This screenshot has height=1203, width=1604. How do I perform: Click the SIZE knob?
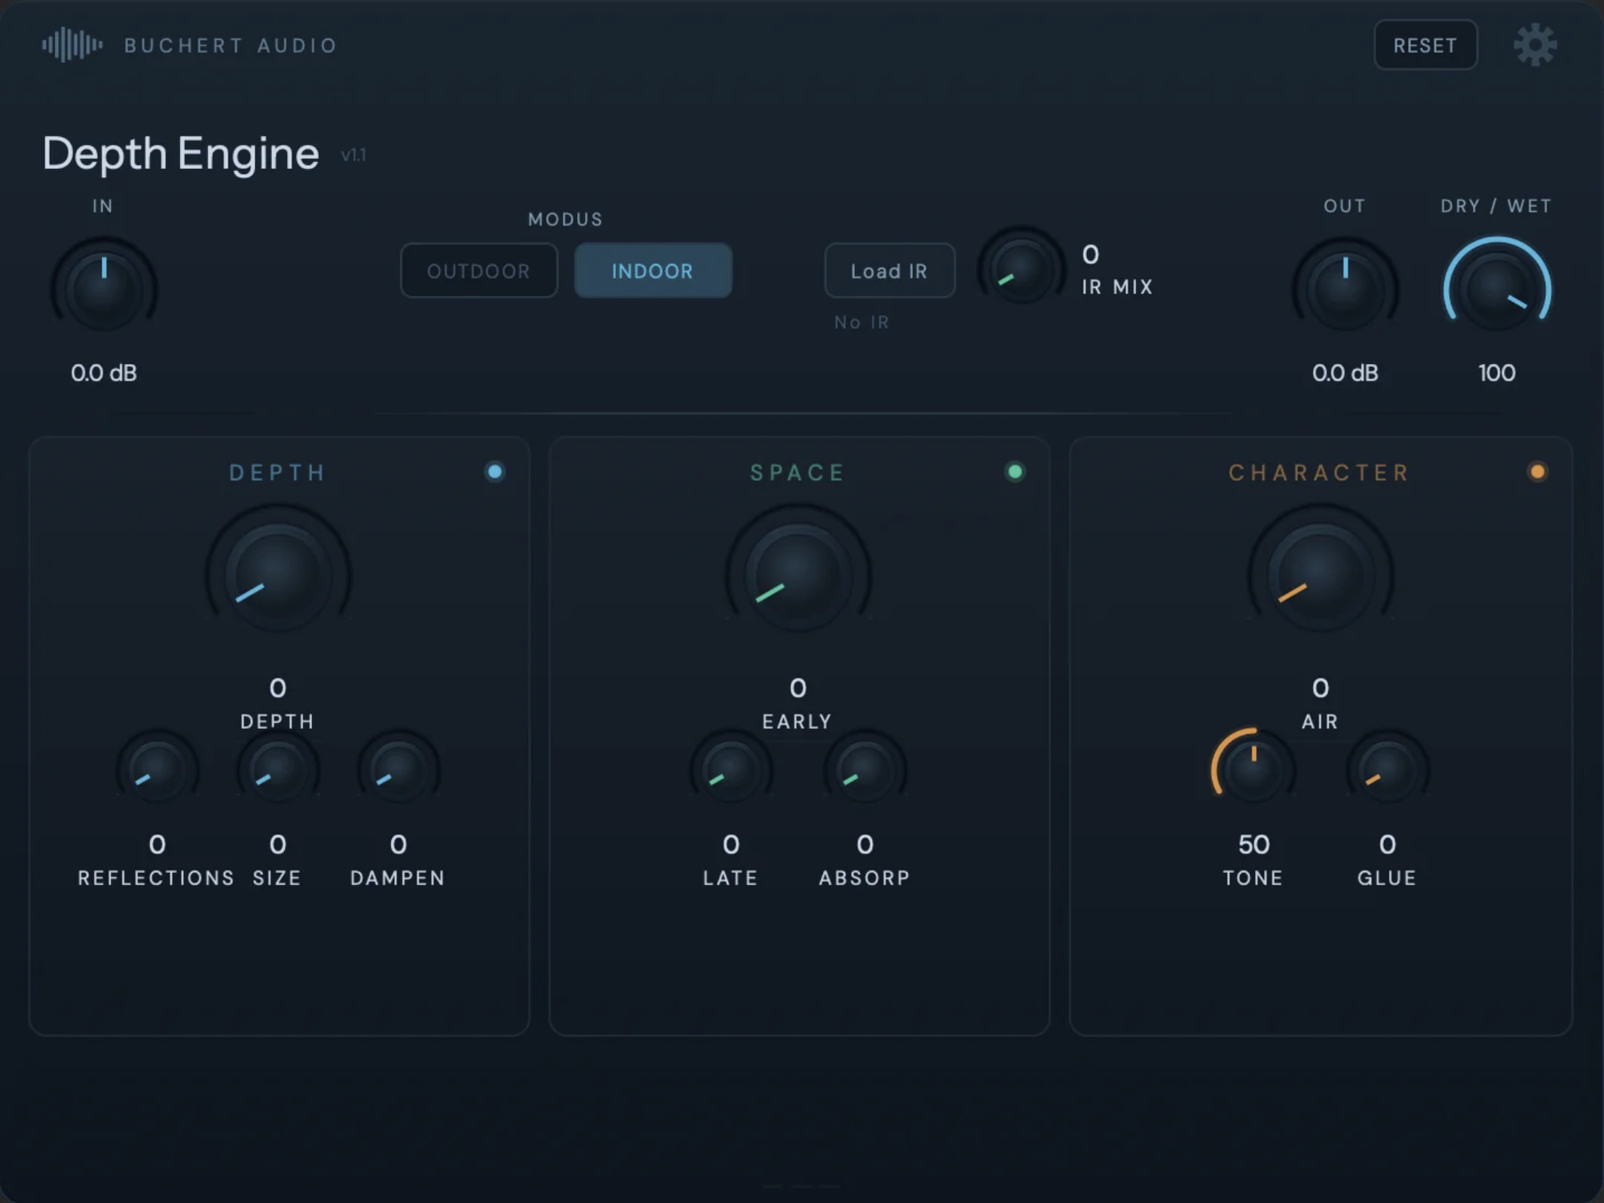[x=278, y=769]
